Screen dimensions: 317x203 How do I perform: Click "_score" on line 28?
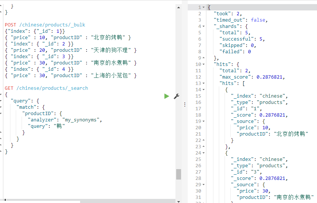(259, 178)
